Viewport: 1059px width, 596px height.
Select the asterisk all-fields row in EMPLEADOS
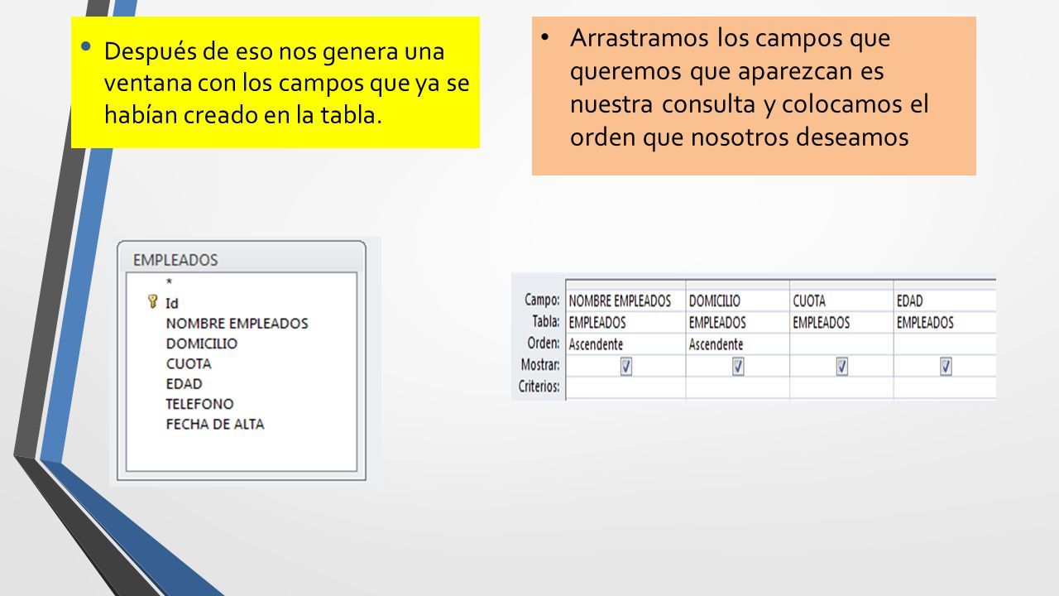[x=170, y=283]
